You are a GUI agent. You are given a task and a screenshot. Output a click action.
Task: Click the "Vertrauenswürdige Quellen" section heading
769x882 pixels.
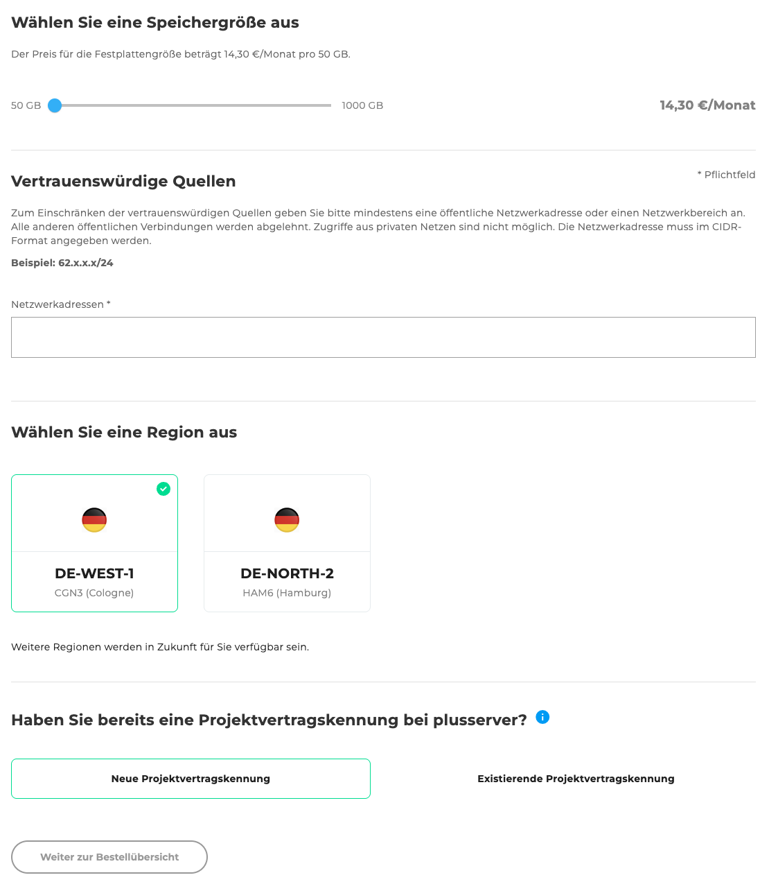click(123, 181)
